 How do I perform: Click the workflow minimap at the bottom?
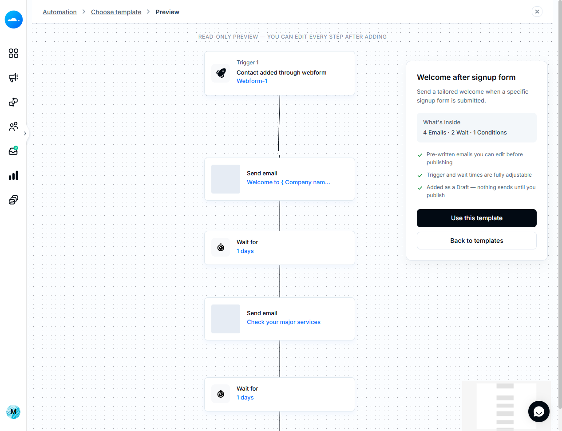(506, 406)
